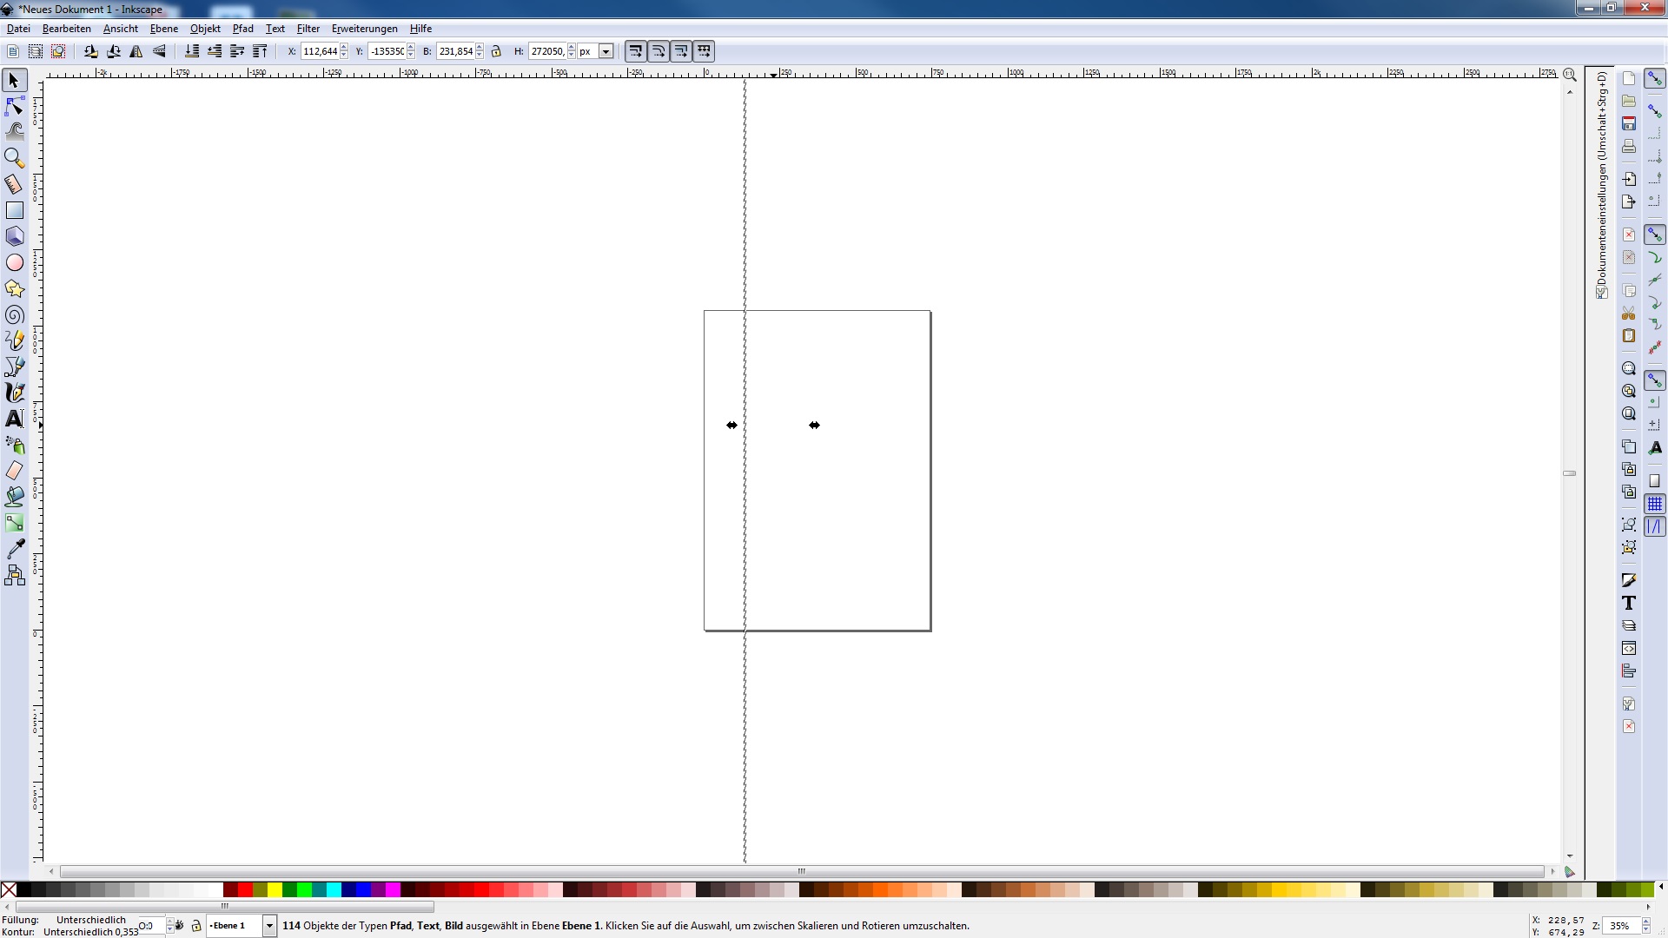Toggle width-height ratio lock

(496, 52)
